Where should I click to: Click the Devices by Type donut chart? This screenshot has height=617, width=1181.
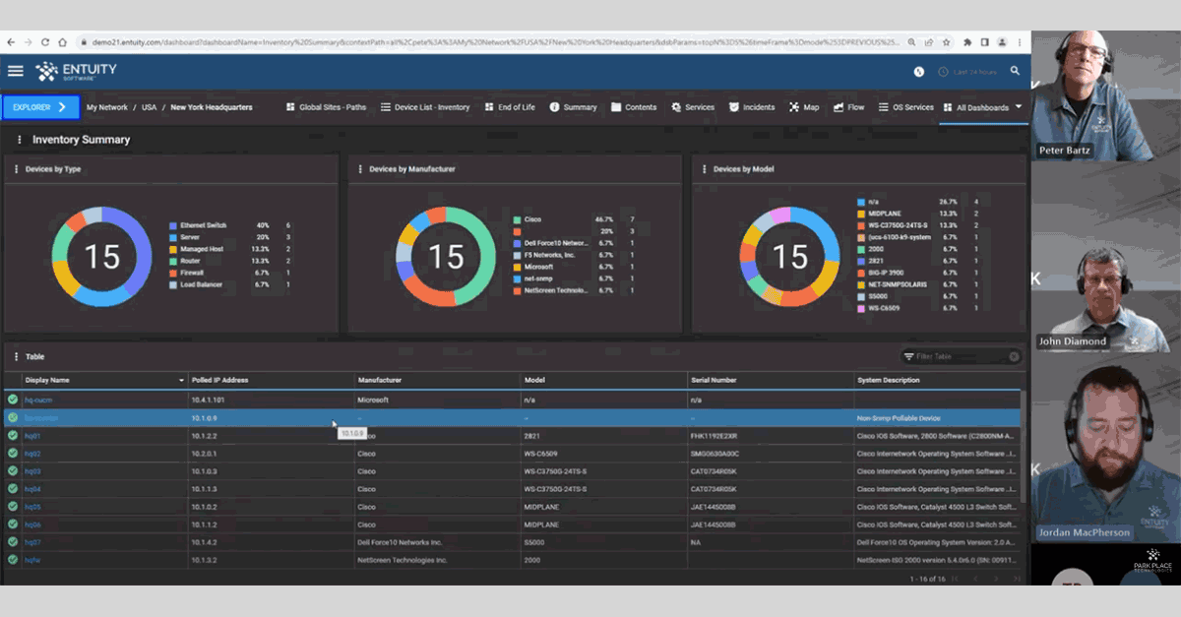tap(102, 255)
